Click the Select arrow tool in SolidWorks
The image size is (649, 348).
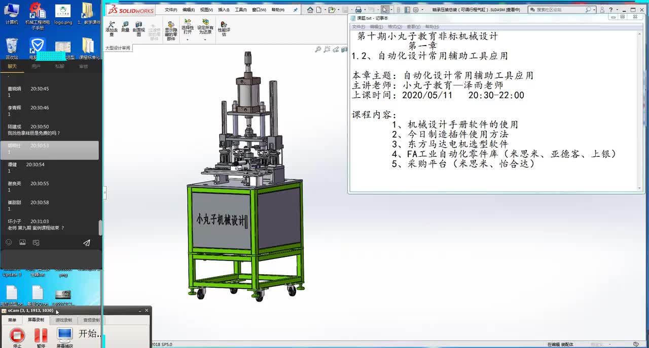coord(385,10)
